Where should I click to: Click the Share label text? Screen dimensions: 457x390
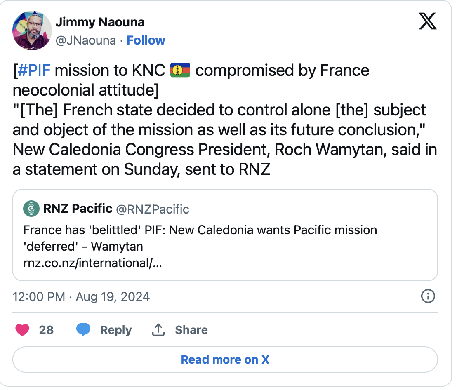coord(191,330)
